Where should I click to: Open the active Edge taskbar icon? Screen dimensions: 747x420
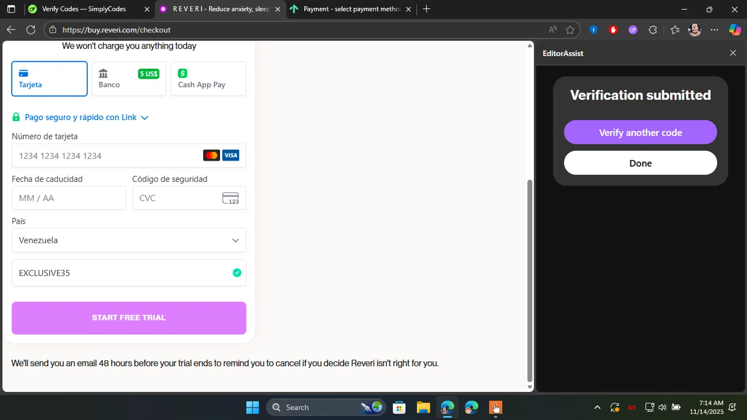[x=447, y=408]
